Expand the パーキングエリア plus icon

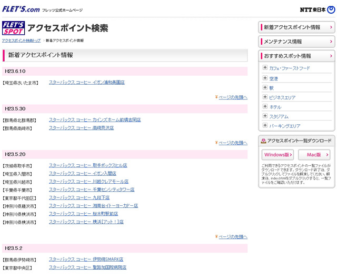pyautogui.click(x=265, y=125)
